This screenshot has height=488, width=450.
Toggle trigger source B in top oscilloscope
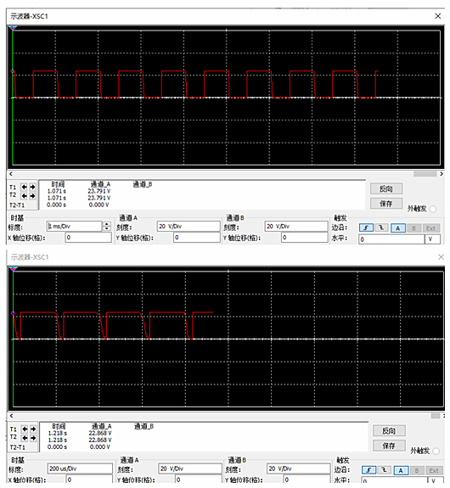point(413,228)
